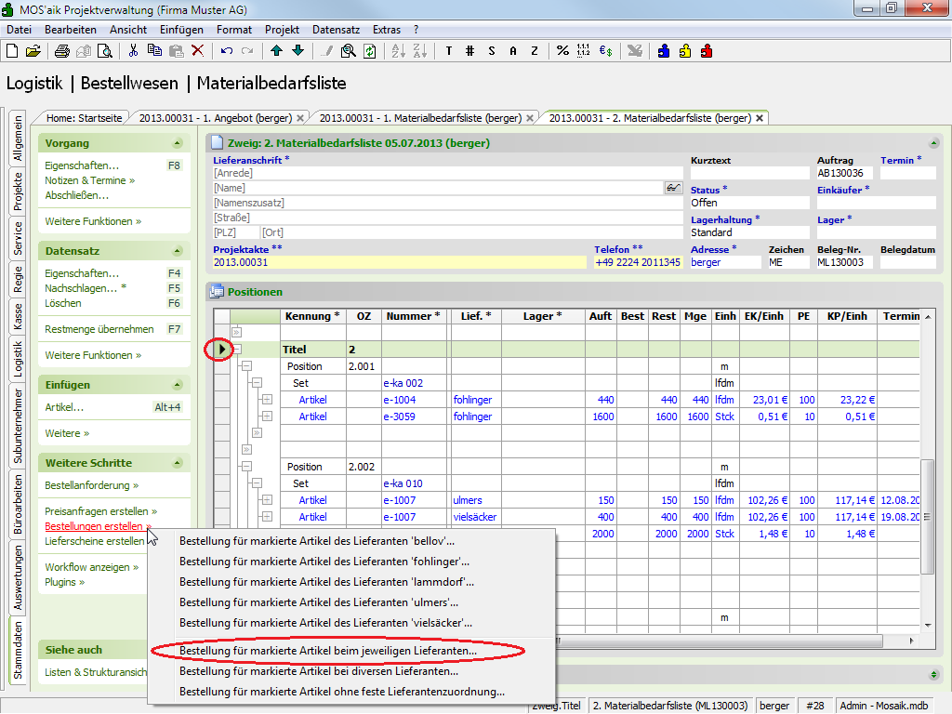
Task: Choose order 'bei diversen Lieferanten' entry
Action: click(319, 671)
